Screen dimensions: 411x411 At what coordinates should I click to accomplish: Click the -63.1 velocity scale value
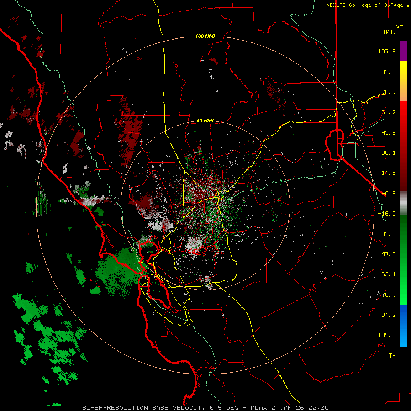coord(387,274)
